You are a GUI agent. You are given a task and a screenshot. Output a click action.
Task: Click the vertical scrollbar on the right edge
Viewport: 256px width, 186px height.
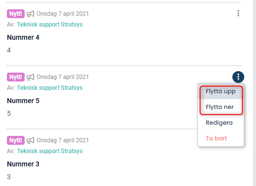pyautogui.click(x=255, y=93)
